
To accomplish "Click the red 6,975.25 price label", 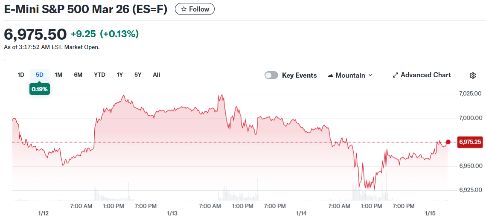I will pyautogui.click(x=470, y=142).
